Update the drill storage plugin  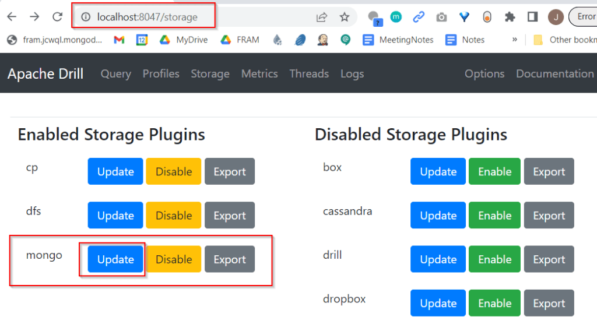point(438,259)
